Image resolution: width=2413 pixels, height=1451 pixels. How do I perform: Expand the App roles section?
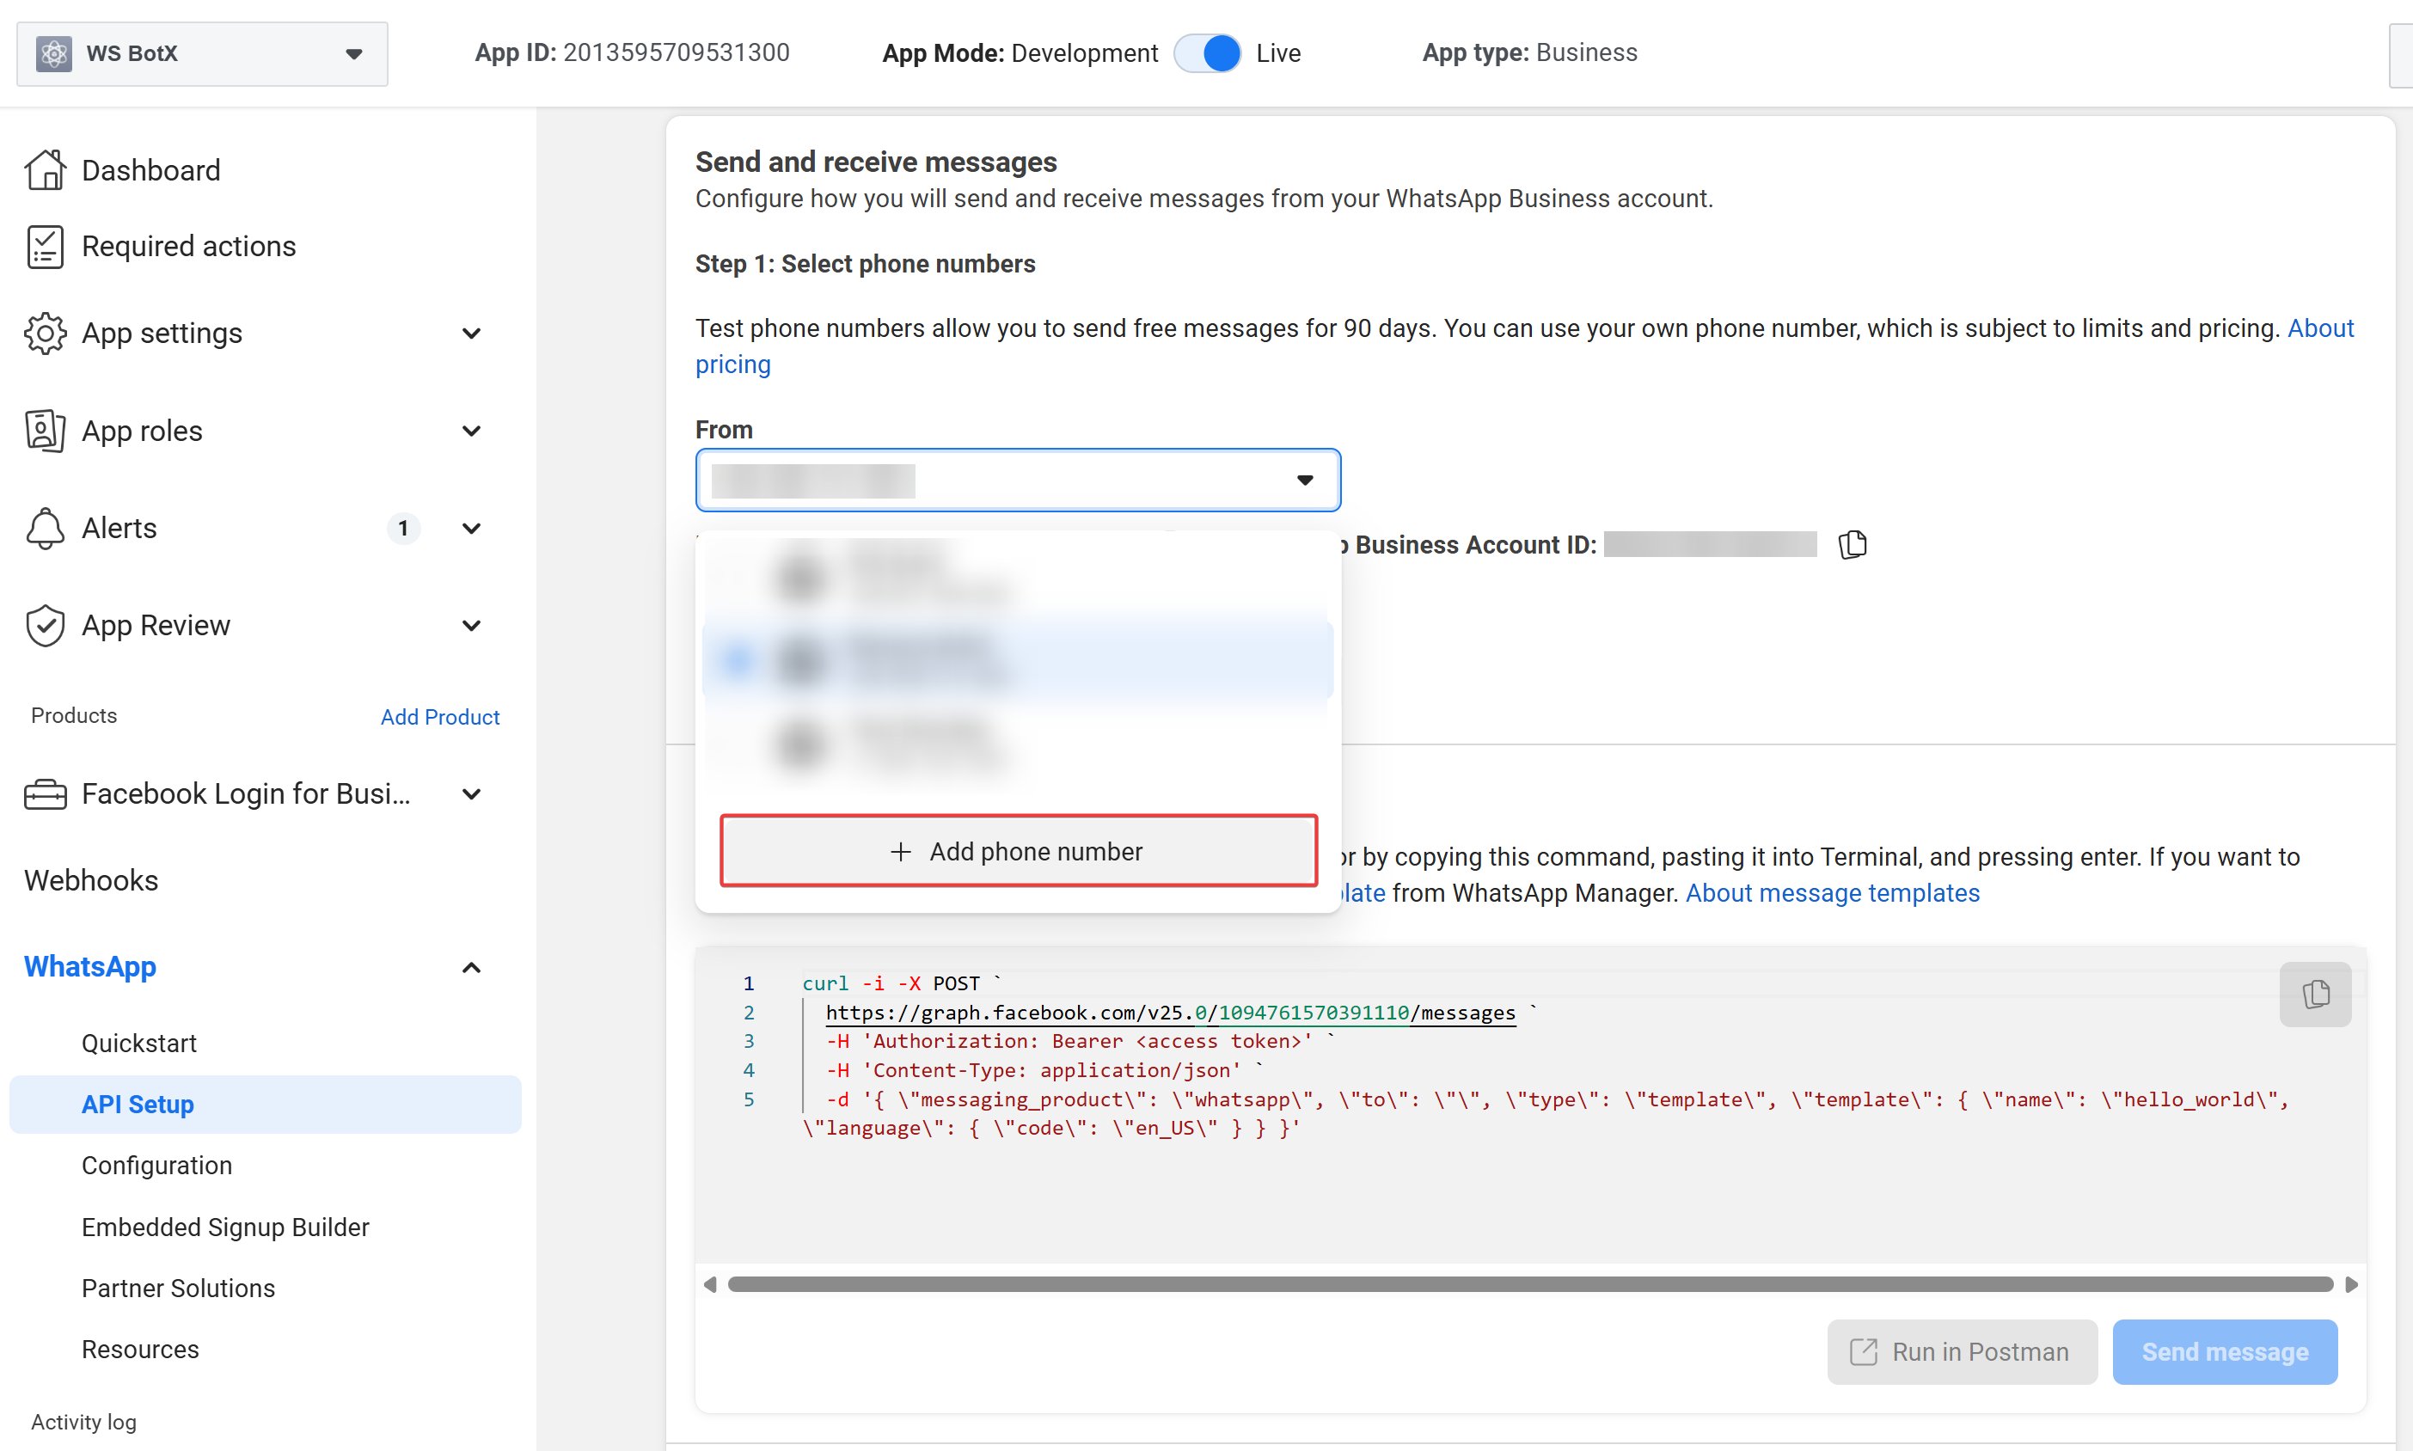(471, 432)
